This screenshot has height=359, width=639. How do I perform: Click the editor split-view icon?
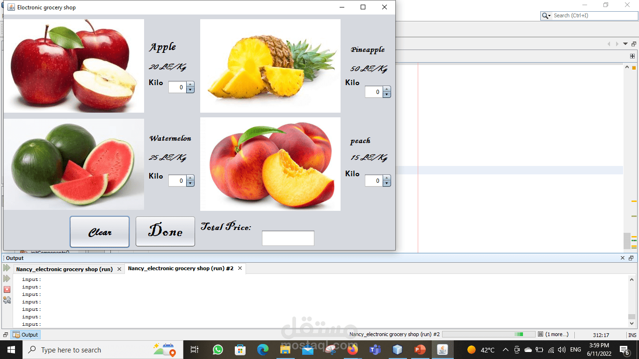coord(632,56)
